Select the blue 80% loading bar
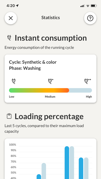The width and height of the screenshot is (101, 179). point(81,168)
